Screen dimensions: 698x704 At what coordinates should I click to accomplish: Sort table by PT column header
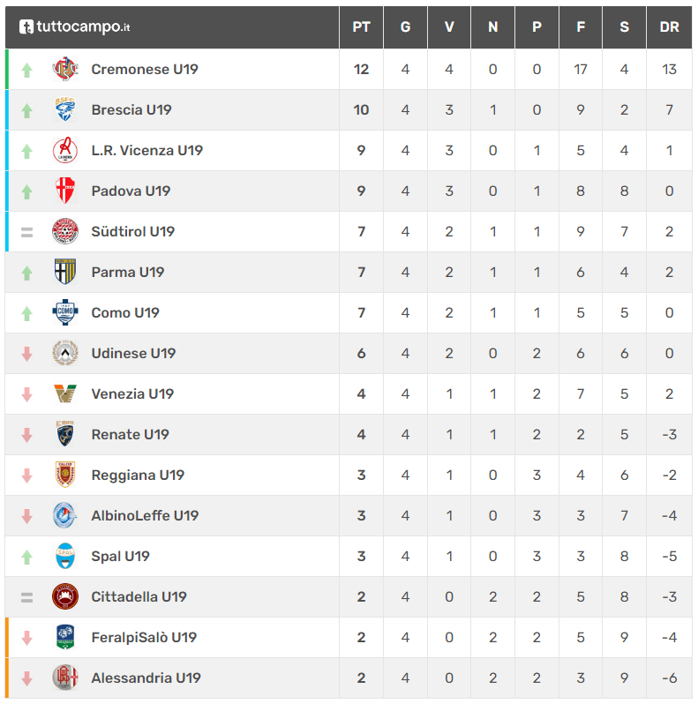pyautogui.click(x=361, y=27)
